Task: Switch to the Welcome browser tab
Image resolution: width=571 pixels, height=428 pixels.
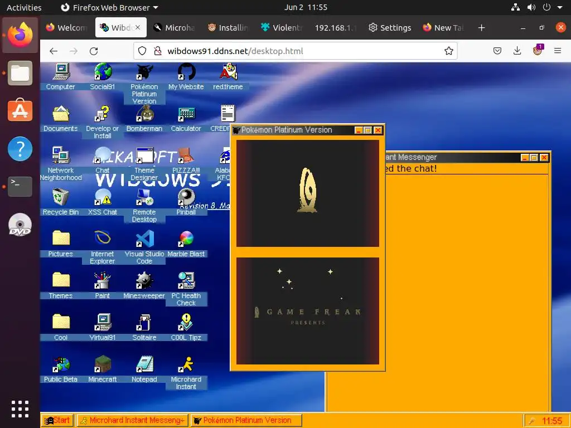Action: click(67, 28)
